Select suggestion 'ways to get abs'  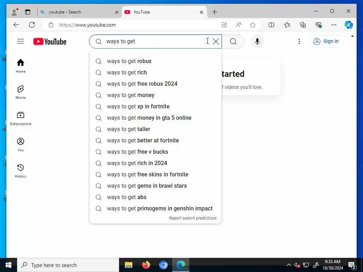pos(155,197)
